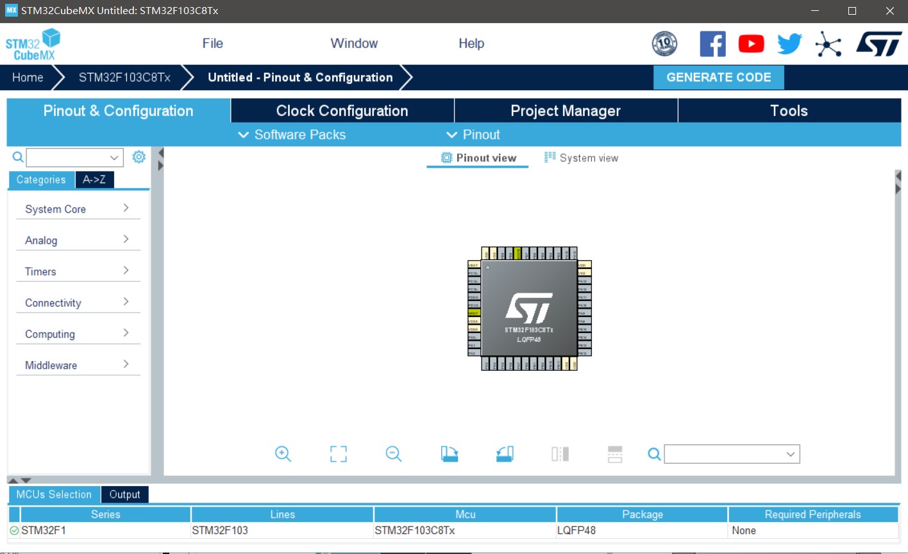The height and width of the screenshot is (554, 908).
Task: Select the STM32F103 cell in Lines column
Action: click(x=282, y=530)
